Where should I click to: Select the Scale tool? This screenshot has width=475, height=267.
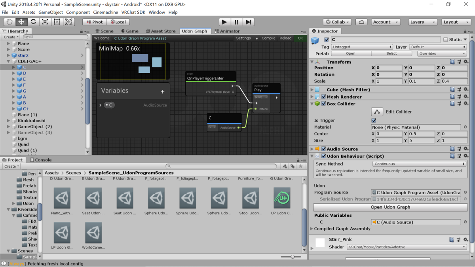45,22
